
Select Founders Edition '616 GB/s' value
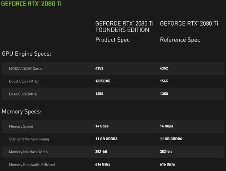click(103, 164)
